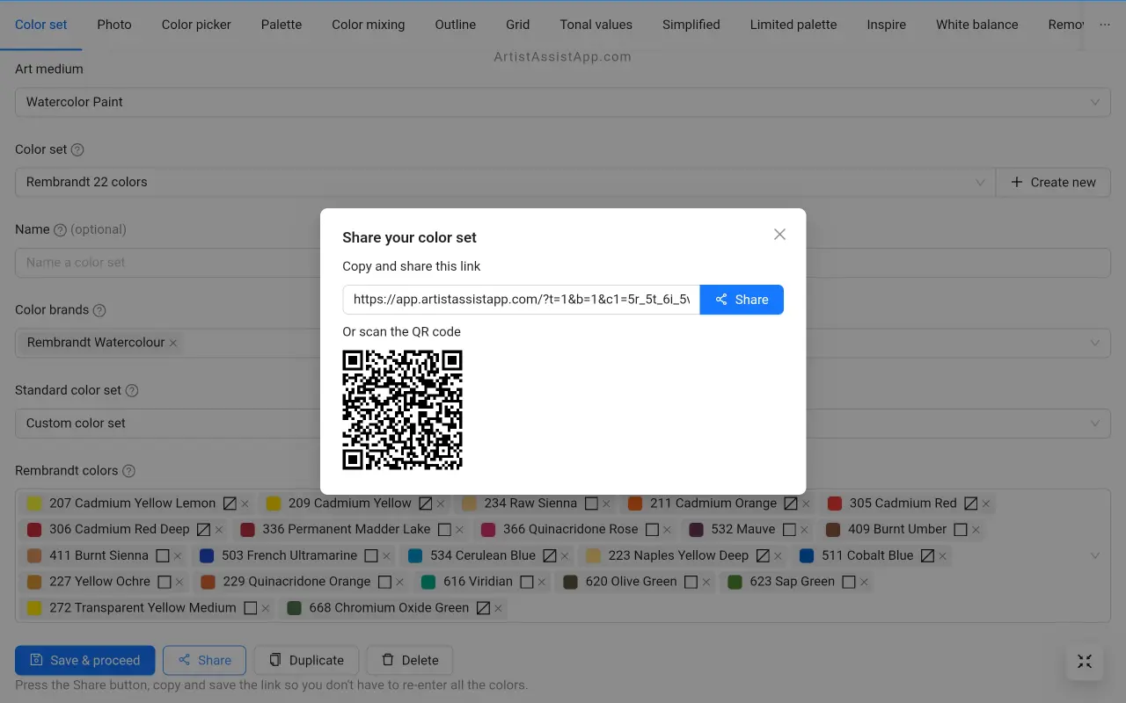Click the blue Share button beside the link
Screen dimensions: 1126x703
click(742, 300)
